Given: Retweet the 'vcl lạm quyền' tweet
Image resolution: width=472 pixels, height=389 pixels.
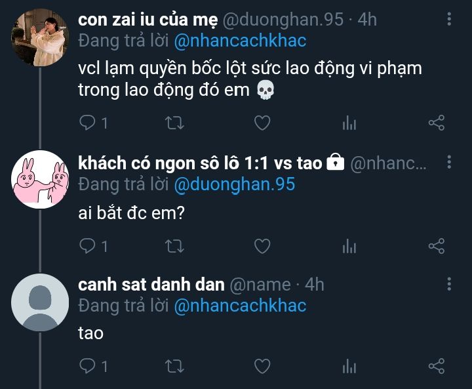Looking at the screenshot, I should pyautogui.click(x=174, y=123).
